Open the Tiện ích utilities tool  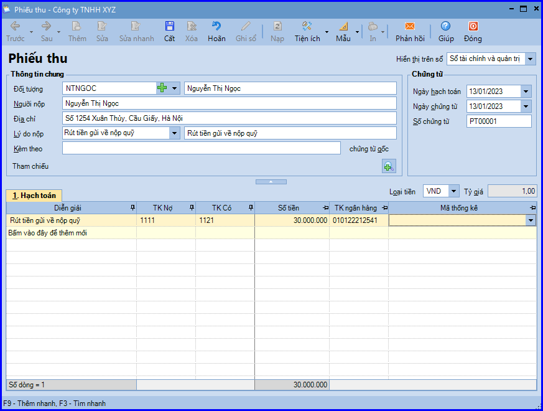click(x=307, y=31)
